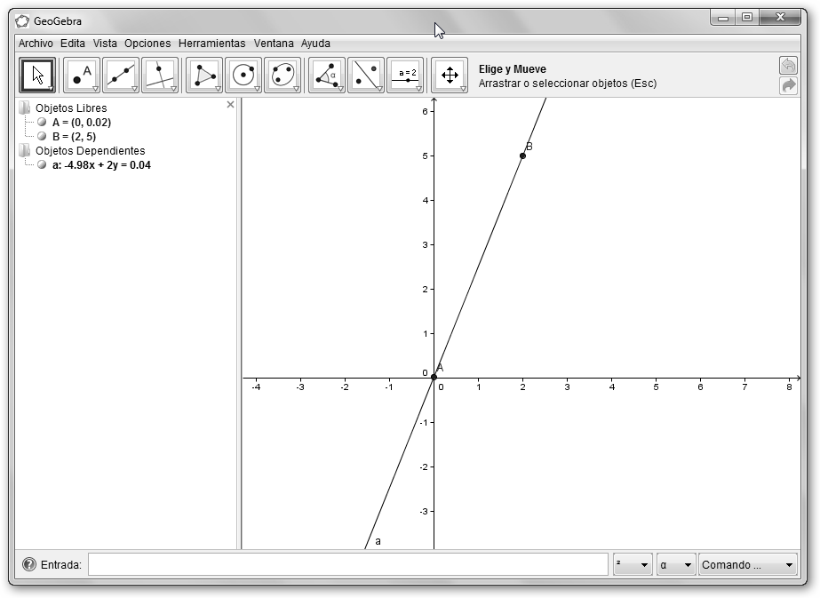Select the Angle tool
Viewport: 820px width, 598px height.
pyautogui.click(x=327, y=76)
